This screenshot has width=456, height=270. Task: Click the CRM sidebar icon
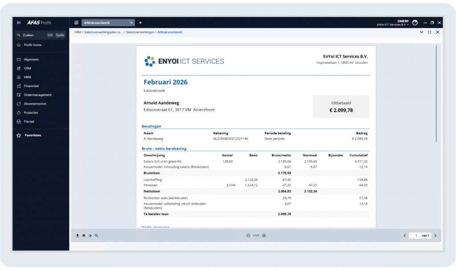(x=19, y=69)
